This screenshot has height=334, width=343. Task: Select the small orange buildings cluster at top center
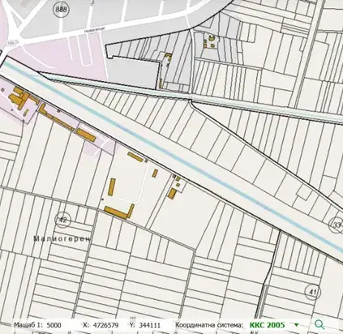[209, 41]
